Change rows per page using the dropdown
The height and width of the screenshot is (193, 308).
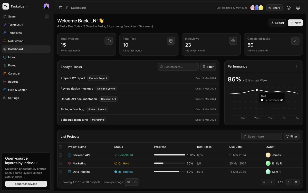(132, 182)
